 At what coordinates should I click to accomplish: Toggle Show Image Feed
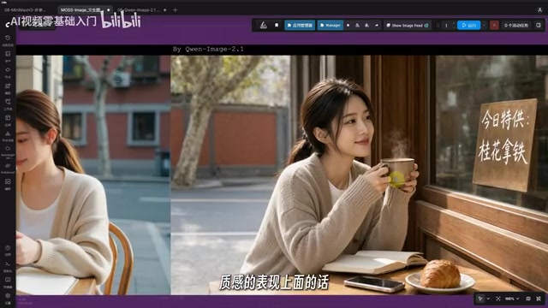coord(408,25)
